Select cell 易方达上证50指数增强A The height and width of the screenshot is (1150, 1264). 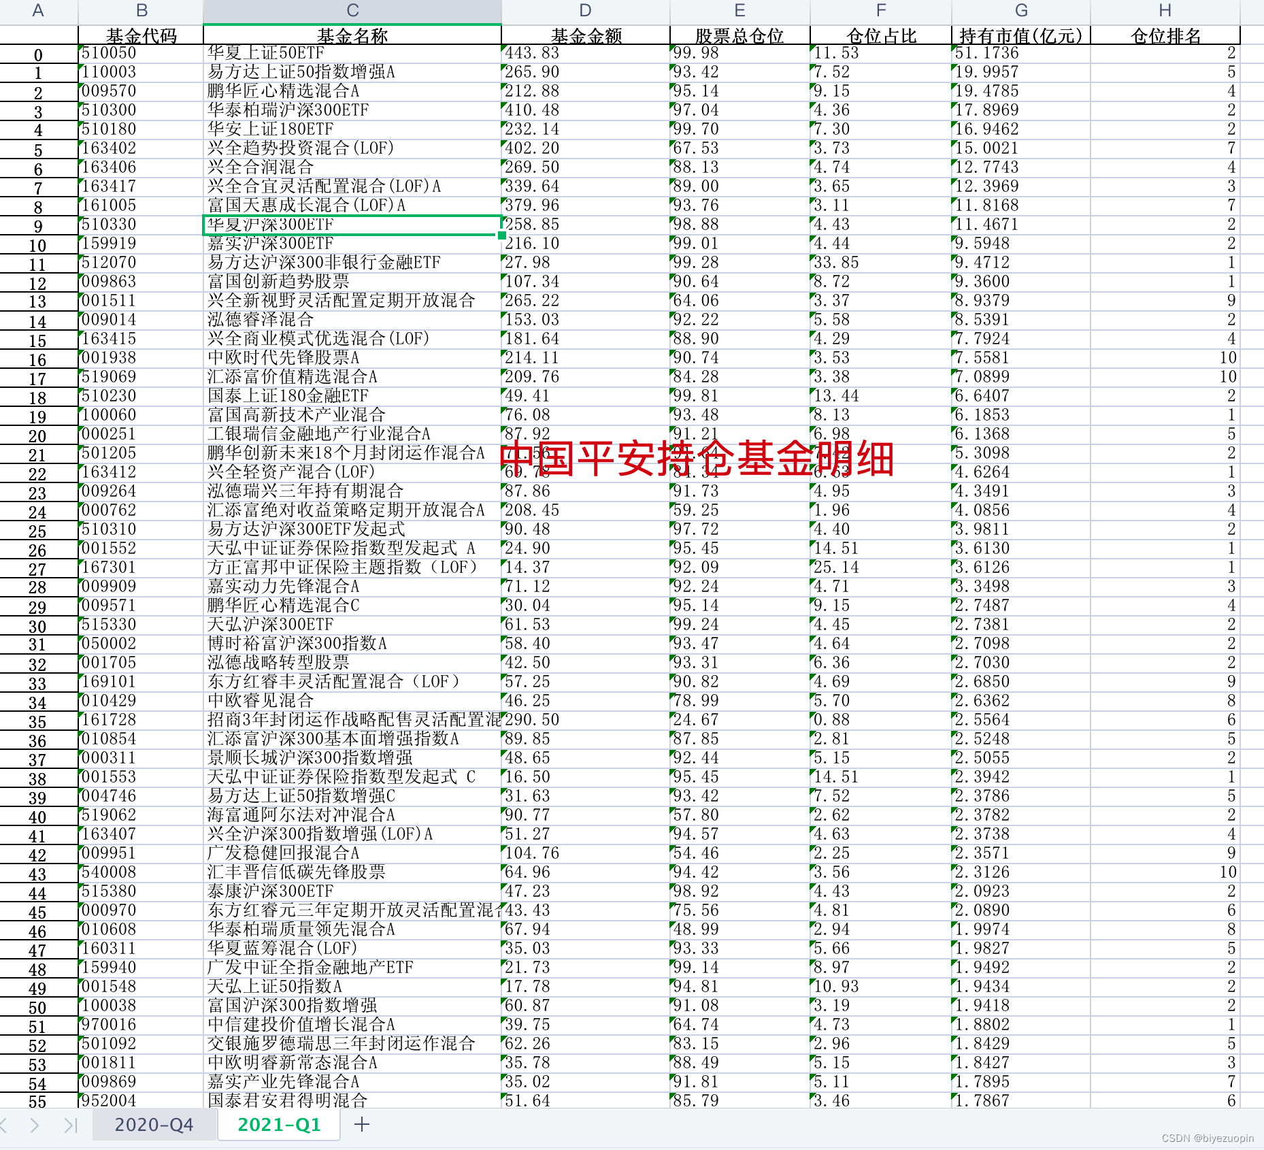pyautogui.click(x=352, y=72)
